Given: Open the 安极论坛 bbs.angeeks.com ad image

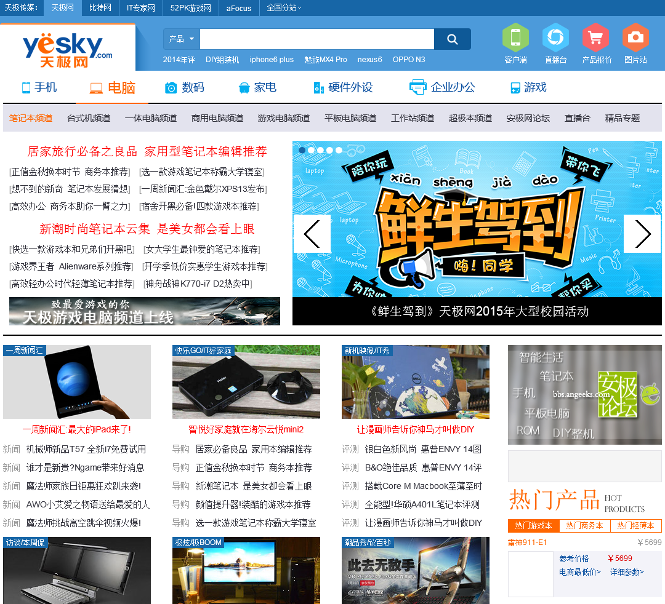Looking at the screenshot, I should [x=585, y=395].
